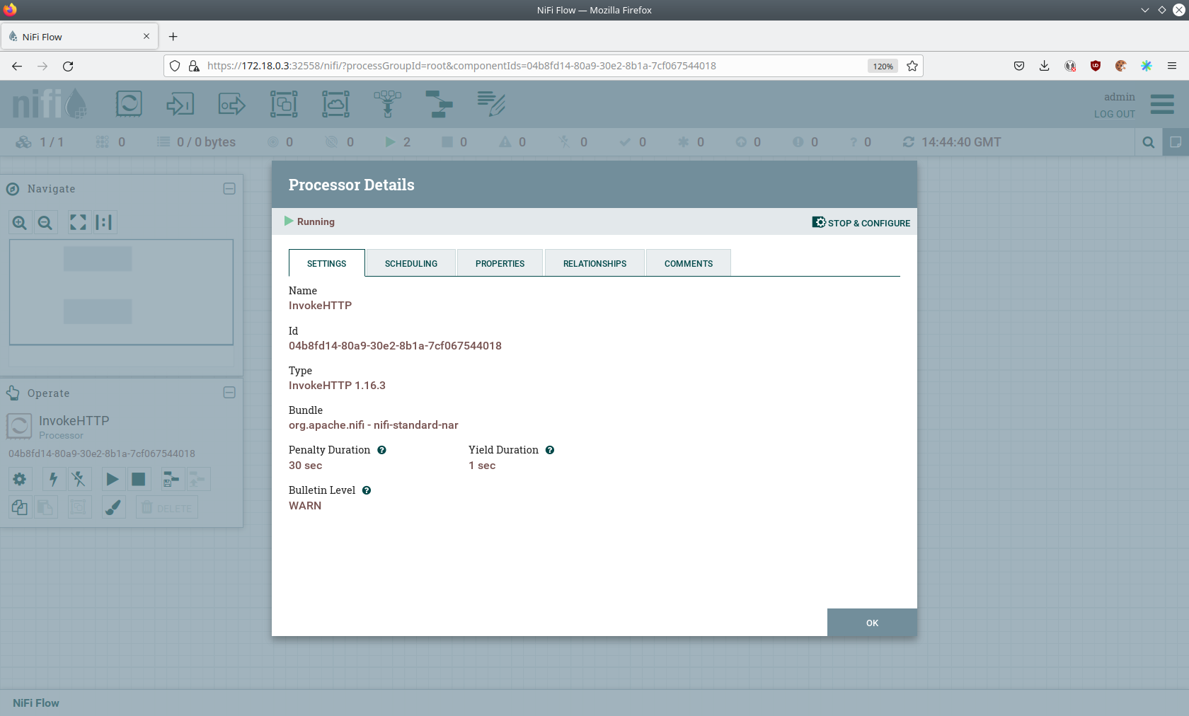
Task: Click the Process Group toolbar icon
Action: (x=284, y=104)
